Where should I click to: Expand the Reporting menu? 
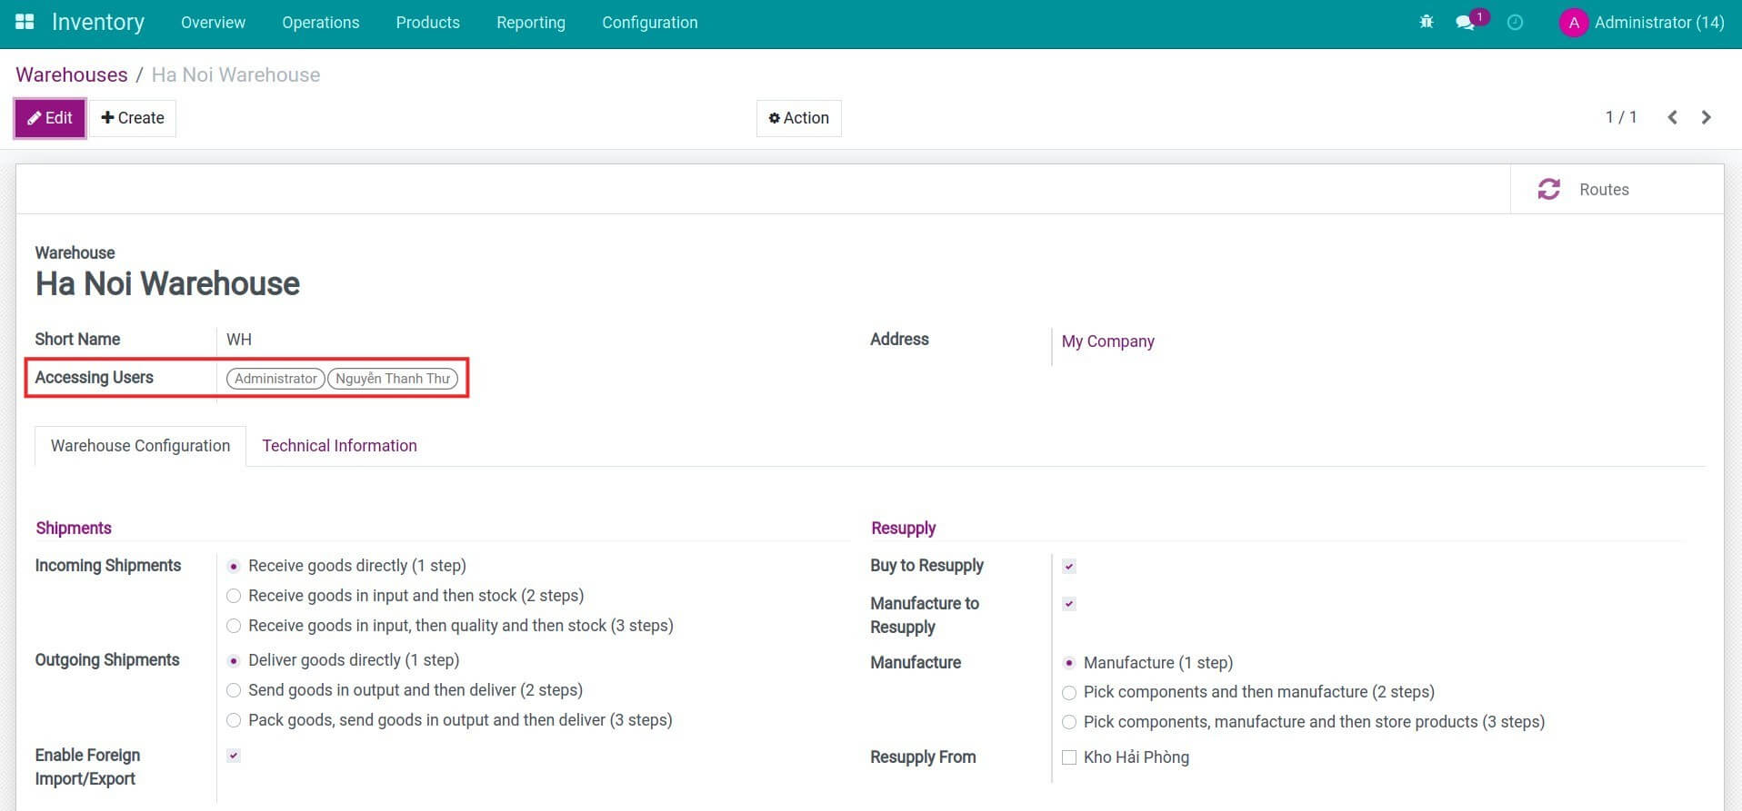[530, 23]
